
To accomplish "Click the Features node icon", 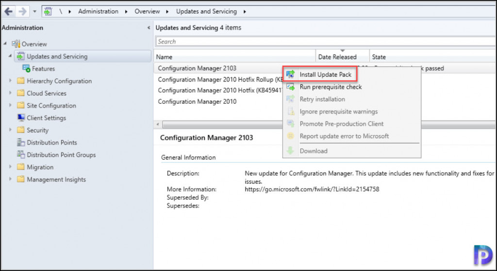I will coord(26,68).
